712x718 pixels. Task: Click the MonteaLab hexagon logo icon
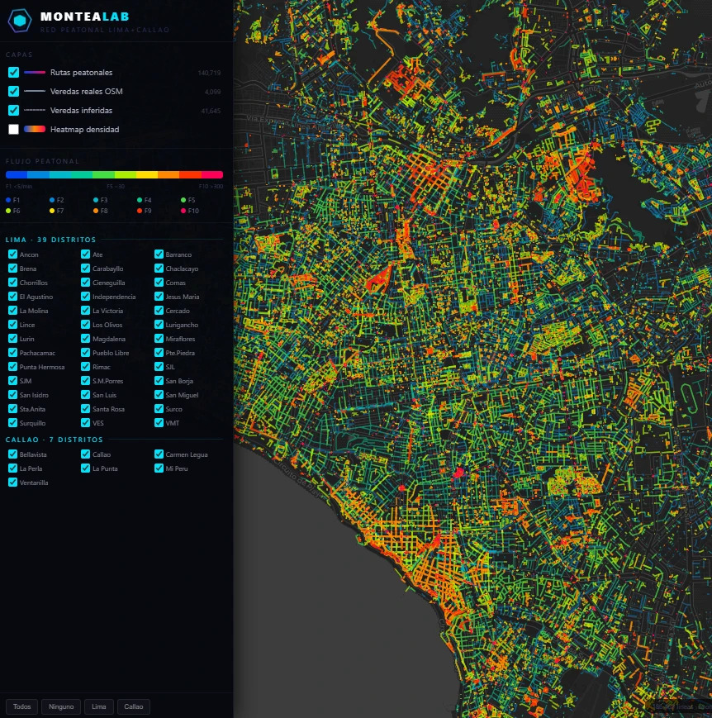coord(20,21)
